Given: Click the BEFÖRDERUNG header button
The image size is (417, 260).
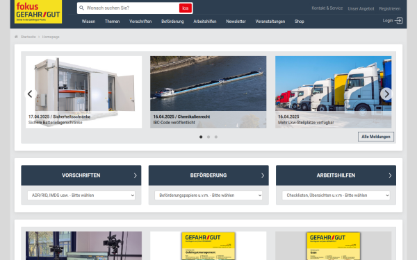Looking at the screenshot, I should click(208, 175).
